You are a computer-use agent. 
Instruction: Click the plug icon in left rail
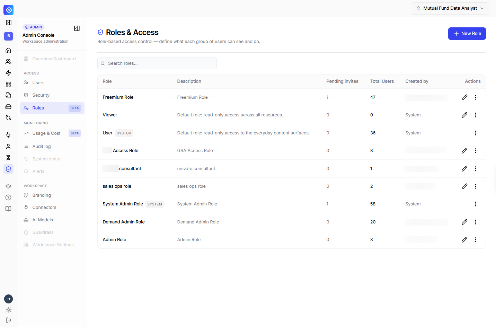pos(8,135)
